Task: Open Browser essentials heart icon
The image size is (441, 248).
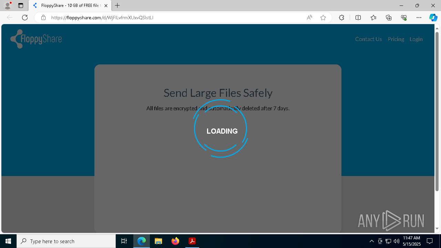Action: pos(404,18)
